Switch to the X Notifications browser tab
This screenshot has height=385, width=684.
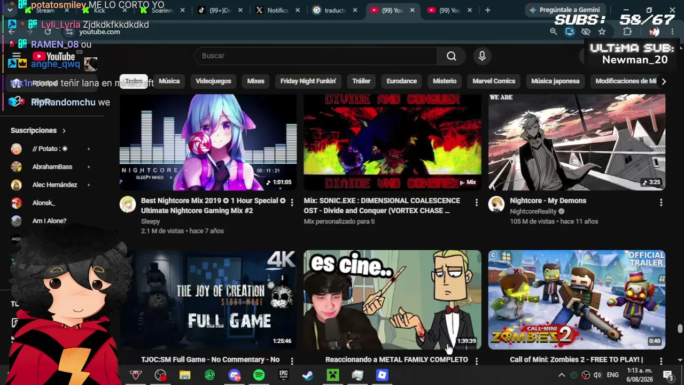click(277, 10)
